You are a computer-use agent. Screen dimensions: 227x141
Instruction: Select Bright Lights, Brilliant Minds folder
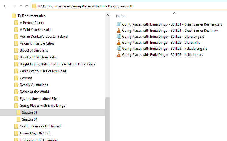[58, 64]
